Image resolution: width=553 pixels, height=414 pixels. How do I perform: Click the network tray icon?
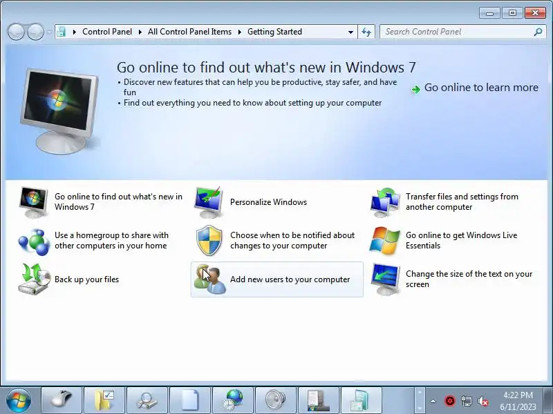coord(467,401)
